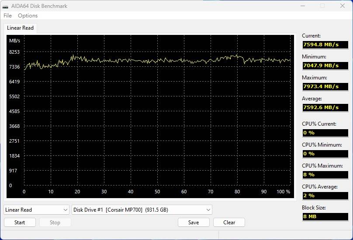This screenshot has width=353, height=240.
Task: Open the Options menu
Action: click(28, 16)
